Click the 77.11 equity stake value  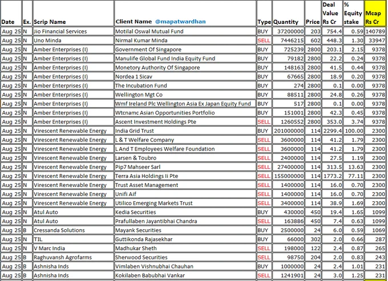click(355, 176)
